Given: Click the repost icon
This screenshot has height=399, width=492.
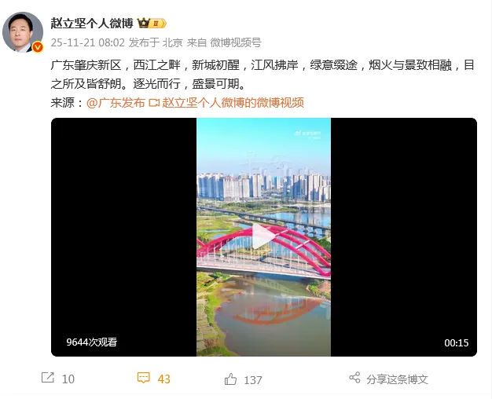Looking at the screenshot, I should point(48,377).
